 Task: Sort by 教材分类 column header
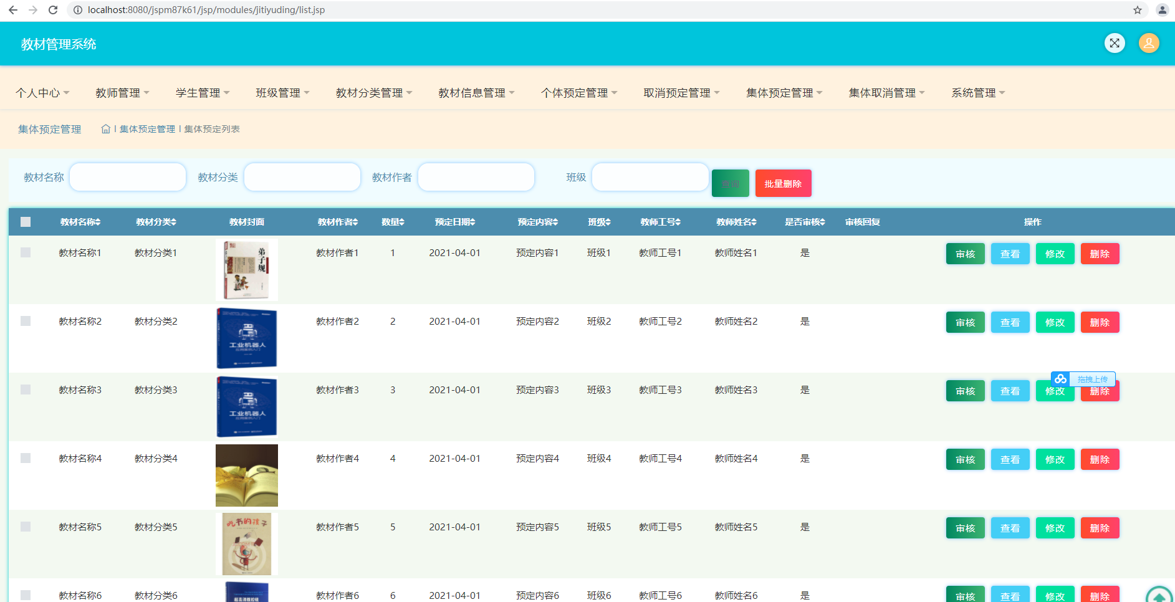coord(156,222)
